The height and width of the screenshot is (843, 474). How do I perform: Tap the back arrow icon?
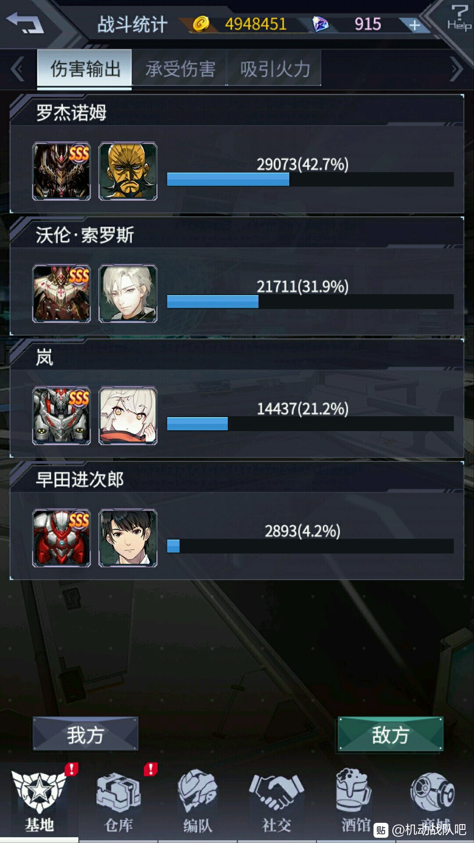pyautogui.click(x=25, y=23)
